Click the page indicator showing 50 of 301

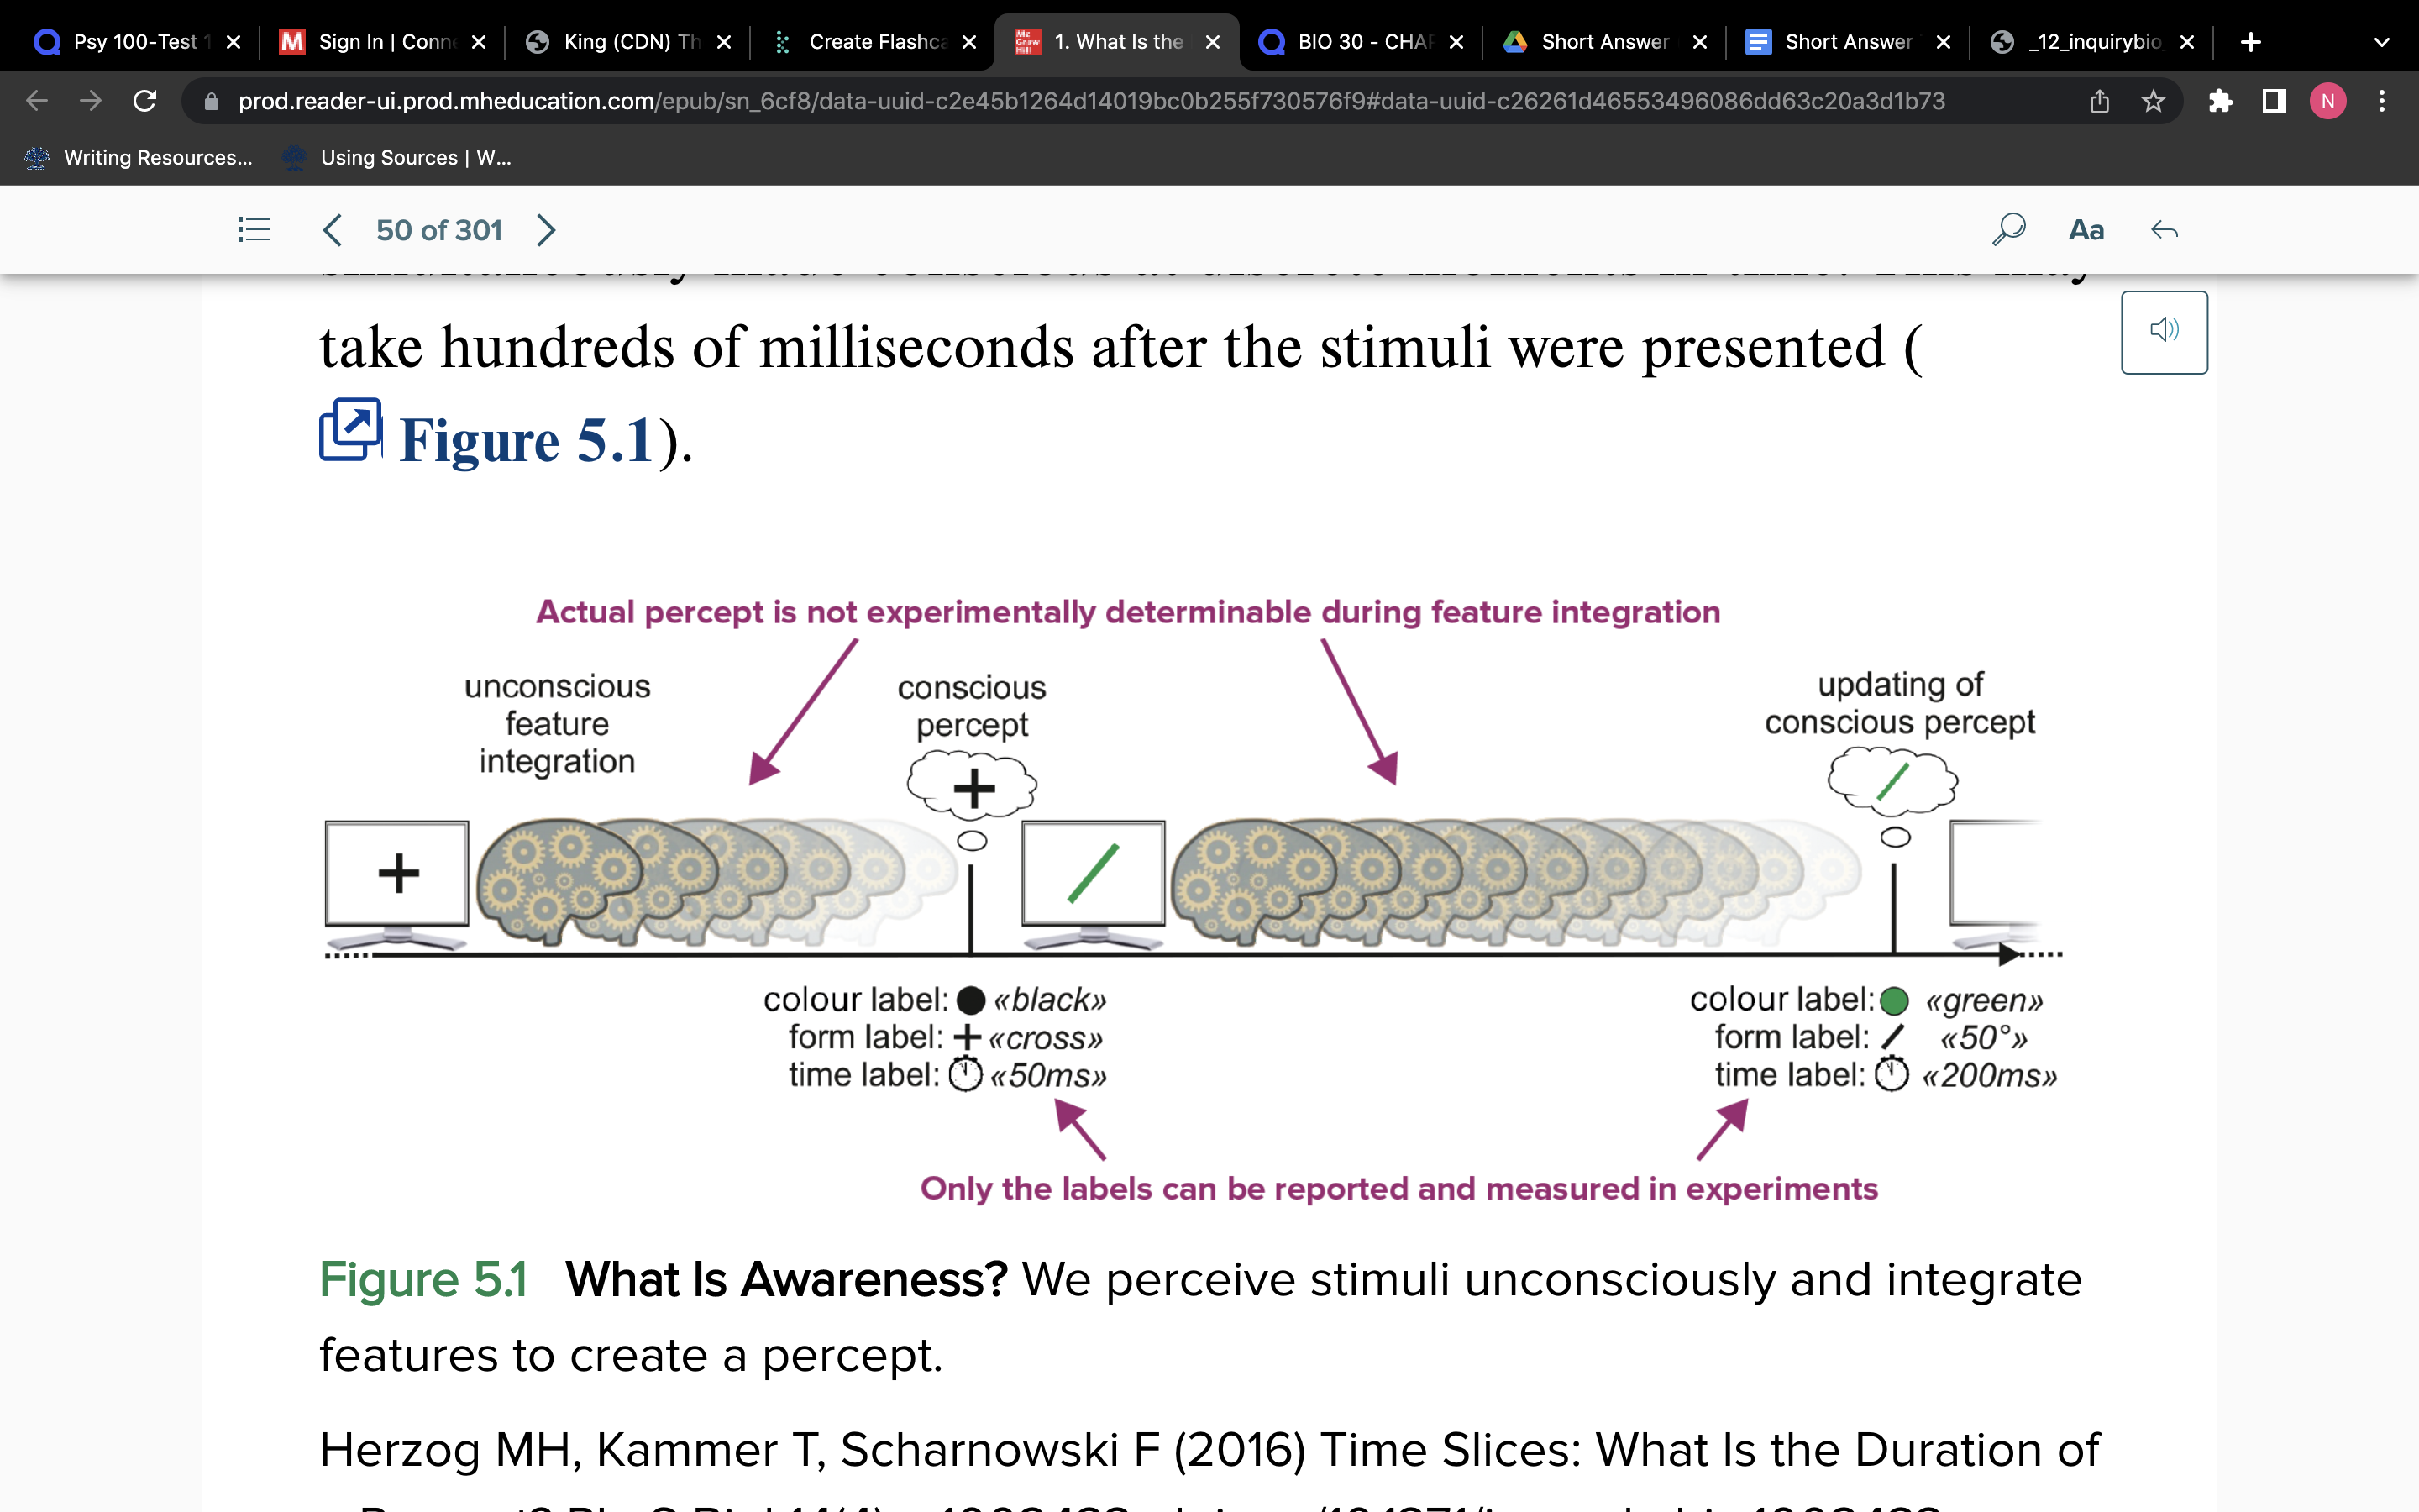pos(438,229)
